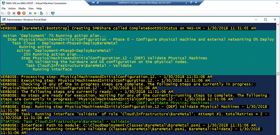
Task: Revert the VM using the undo arrow icon
Action: click(x=46, y=13)
